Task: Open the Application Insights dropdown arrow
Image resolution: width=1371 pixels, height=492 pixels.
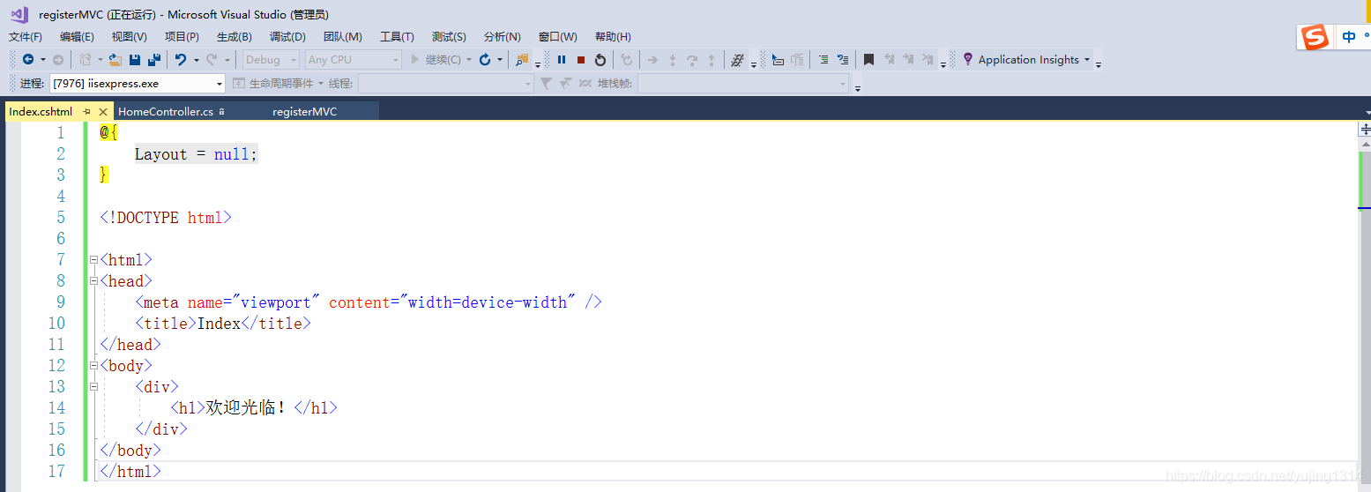Action: tap(1086, 60)
